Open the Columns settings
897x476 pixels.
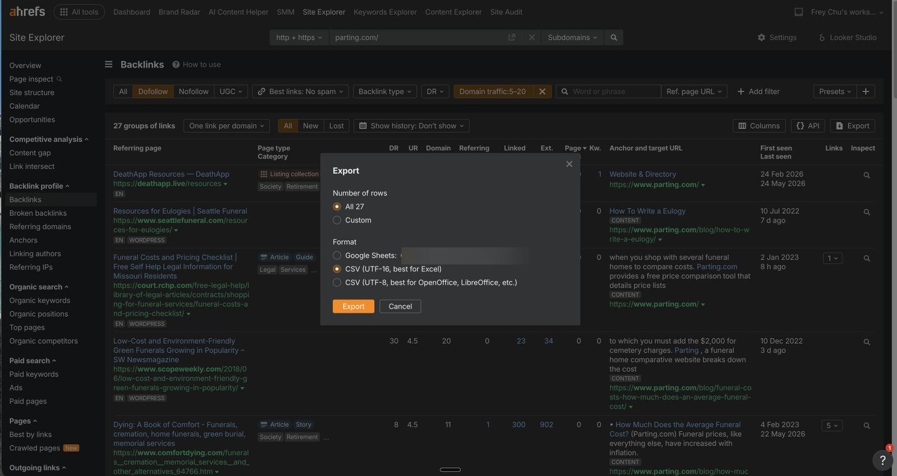pos(759,126)
